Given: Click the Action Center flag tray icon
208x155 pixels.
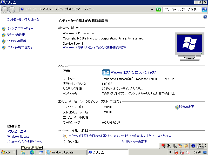Looking at the screenshot, I should [176, 152].
